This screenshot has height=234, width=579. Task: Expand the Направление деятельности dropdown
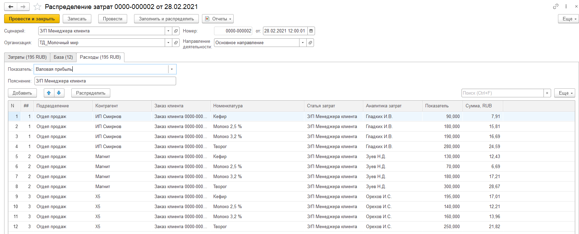click(303, 43)
